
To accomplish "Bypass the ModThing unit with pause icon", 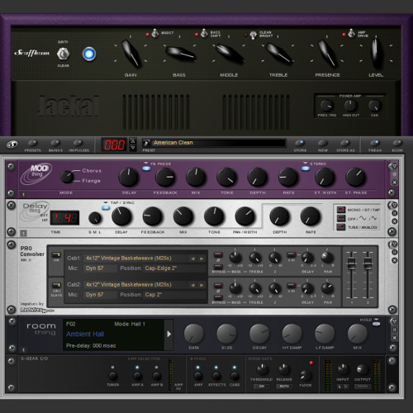I will click(x=395, y=174).
